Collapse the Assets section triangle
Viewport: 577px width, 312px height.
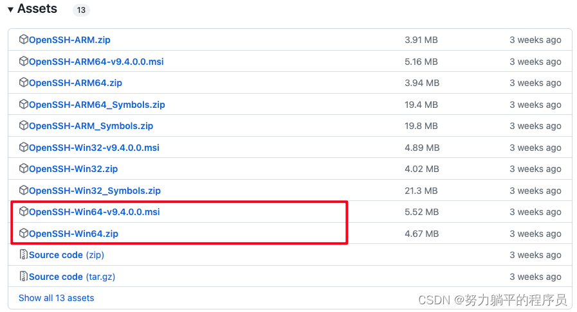point(10,10)
